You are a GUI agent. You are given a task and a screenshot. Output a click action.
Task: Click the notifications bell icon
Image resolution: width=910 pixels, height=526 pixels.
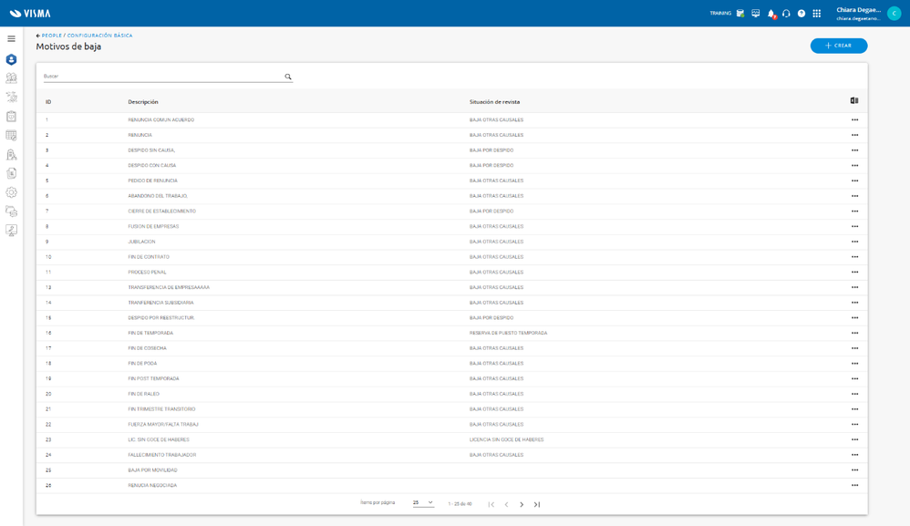click(771, 14)
